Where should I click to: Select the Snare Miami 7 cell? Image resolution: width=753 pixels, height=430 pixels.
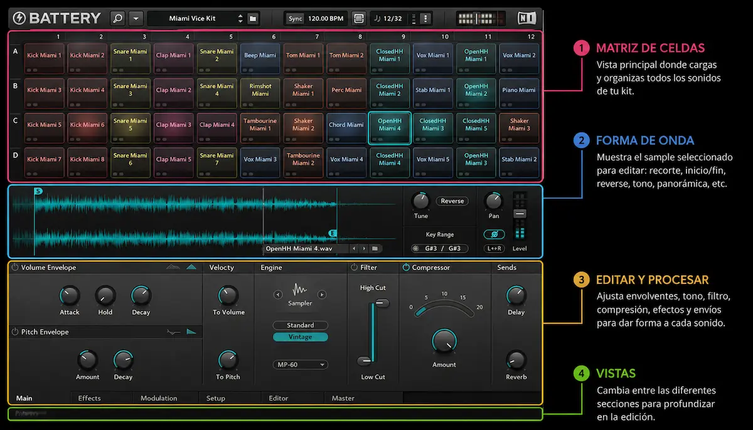[216, 163]
